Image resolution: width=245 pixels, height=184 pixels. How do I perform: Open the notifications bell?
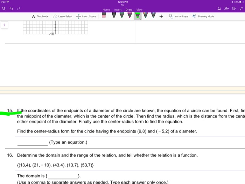coord(219,8)
